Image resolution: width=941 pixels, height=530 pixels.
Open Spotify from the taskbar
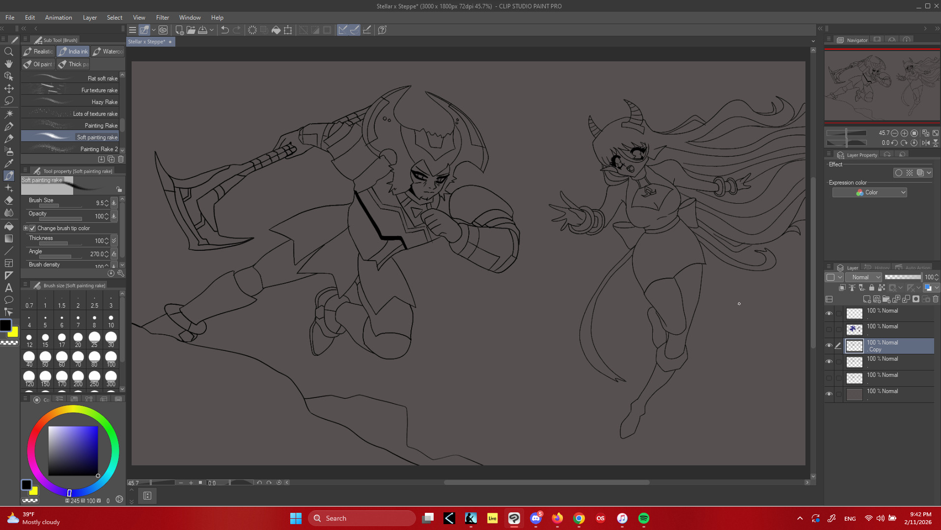643,518
